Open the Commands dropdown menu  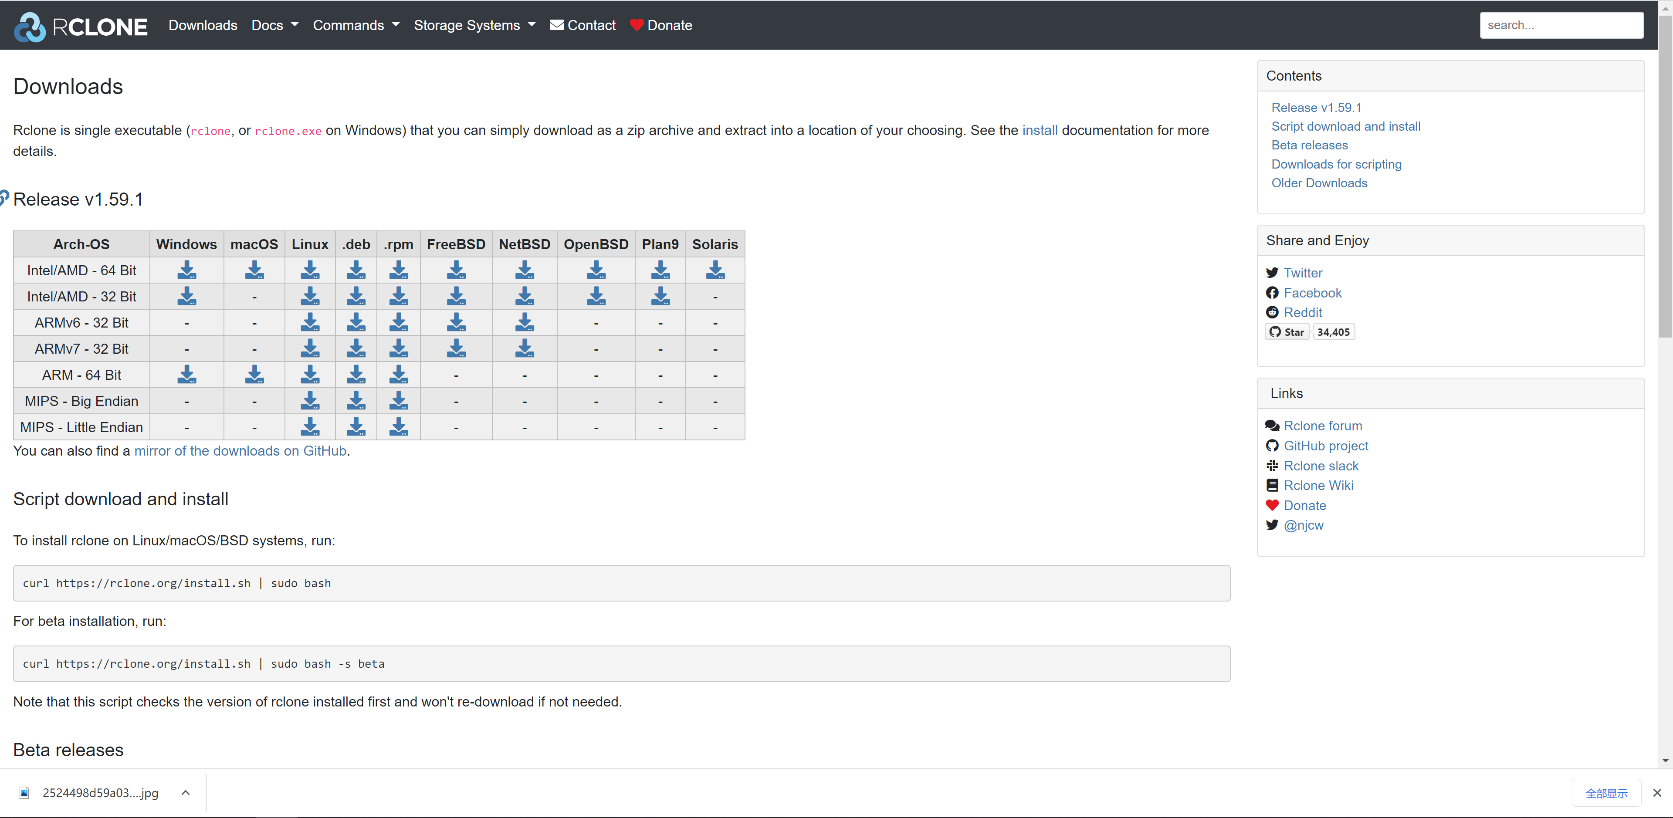356,25
